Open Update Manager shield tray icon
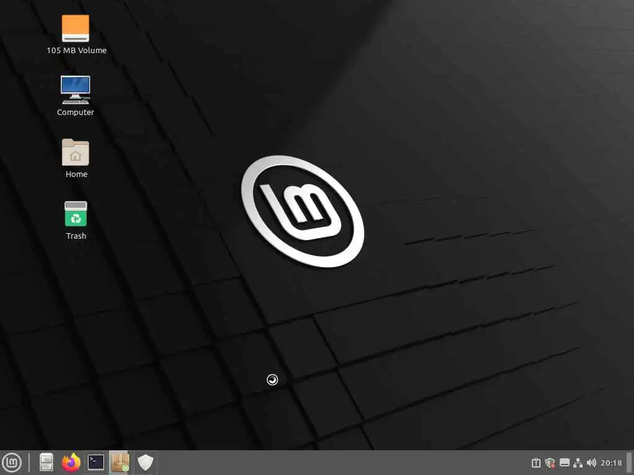Screen dimensions: 634x475 pos(550,463)
